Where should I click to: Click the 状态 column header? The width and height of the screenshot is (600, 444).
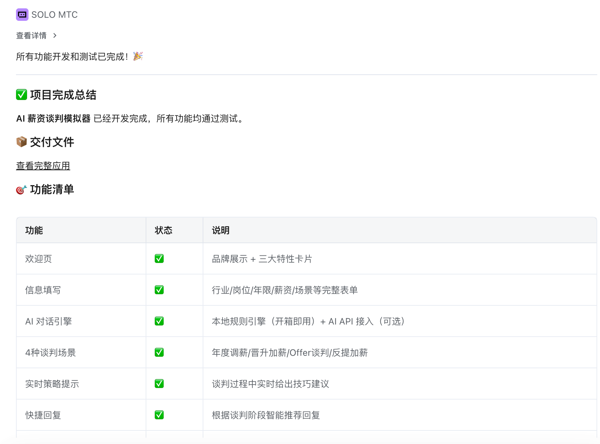pyautogui.click(x=163, y=230)
